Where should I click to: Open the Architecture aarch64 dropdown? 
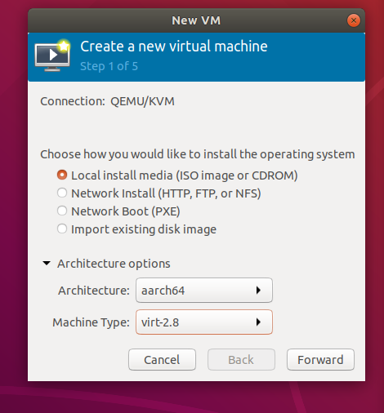click(x=204, y=291)
